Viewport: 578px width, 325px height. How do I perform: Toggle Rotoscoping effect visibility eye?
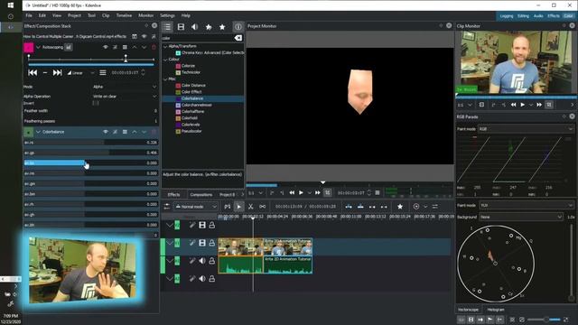pos(106,47)
